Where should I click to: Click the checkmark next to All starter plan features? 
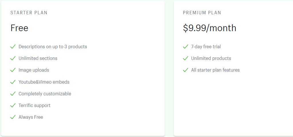(186, 70)
